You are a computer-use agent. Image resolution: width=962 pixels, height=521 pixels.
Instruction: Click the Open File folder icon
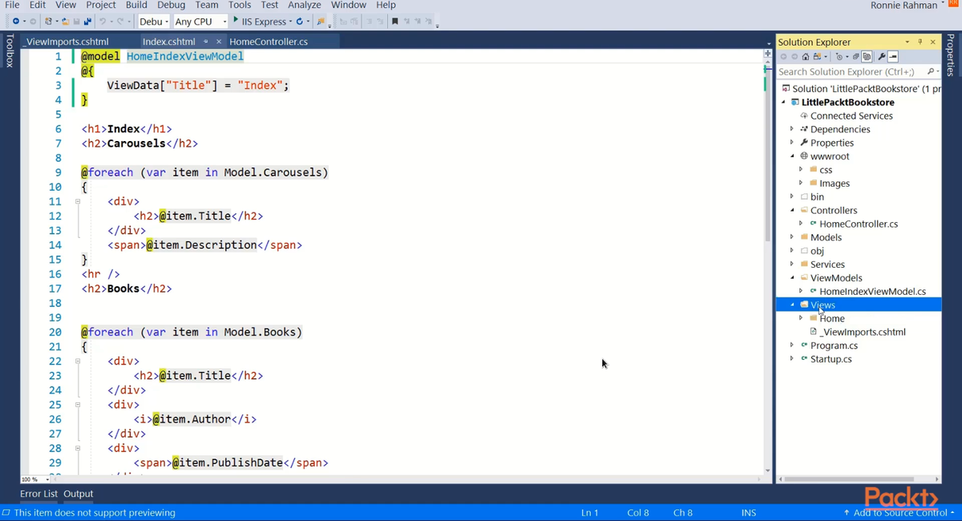click(65, 22)
